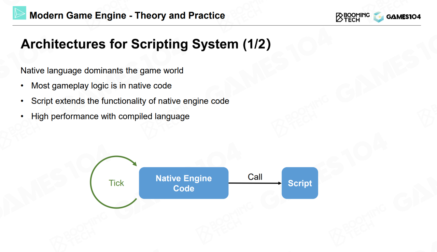Click the Booming Tech 'B' logo mark

pyautogui.click(x=339, y=17)
